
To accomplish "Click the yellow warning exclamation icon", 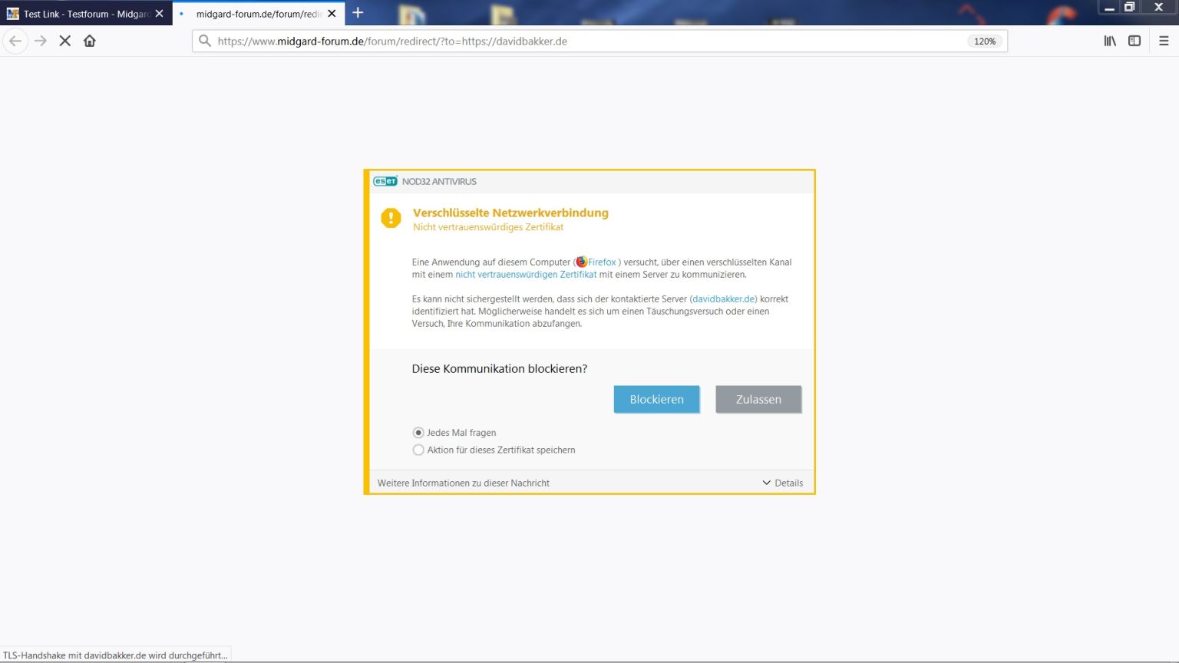I will pos(391,218).
